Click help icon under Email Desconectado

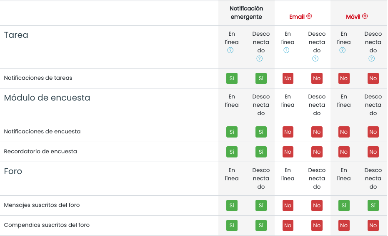[315, 59]
